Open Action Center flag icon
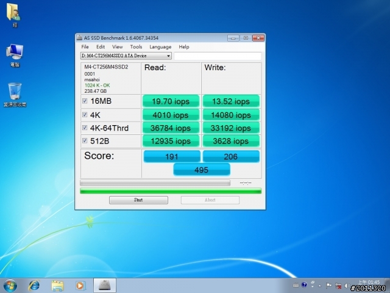The width and height of the screenshot is (390, 293). [328, 286]
